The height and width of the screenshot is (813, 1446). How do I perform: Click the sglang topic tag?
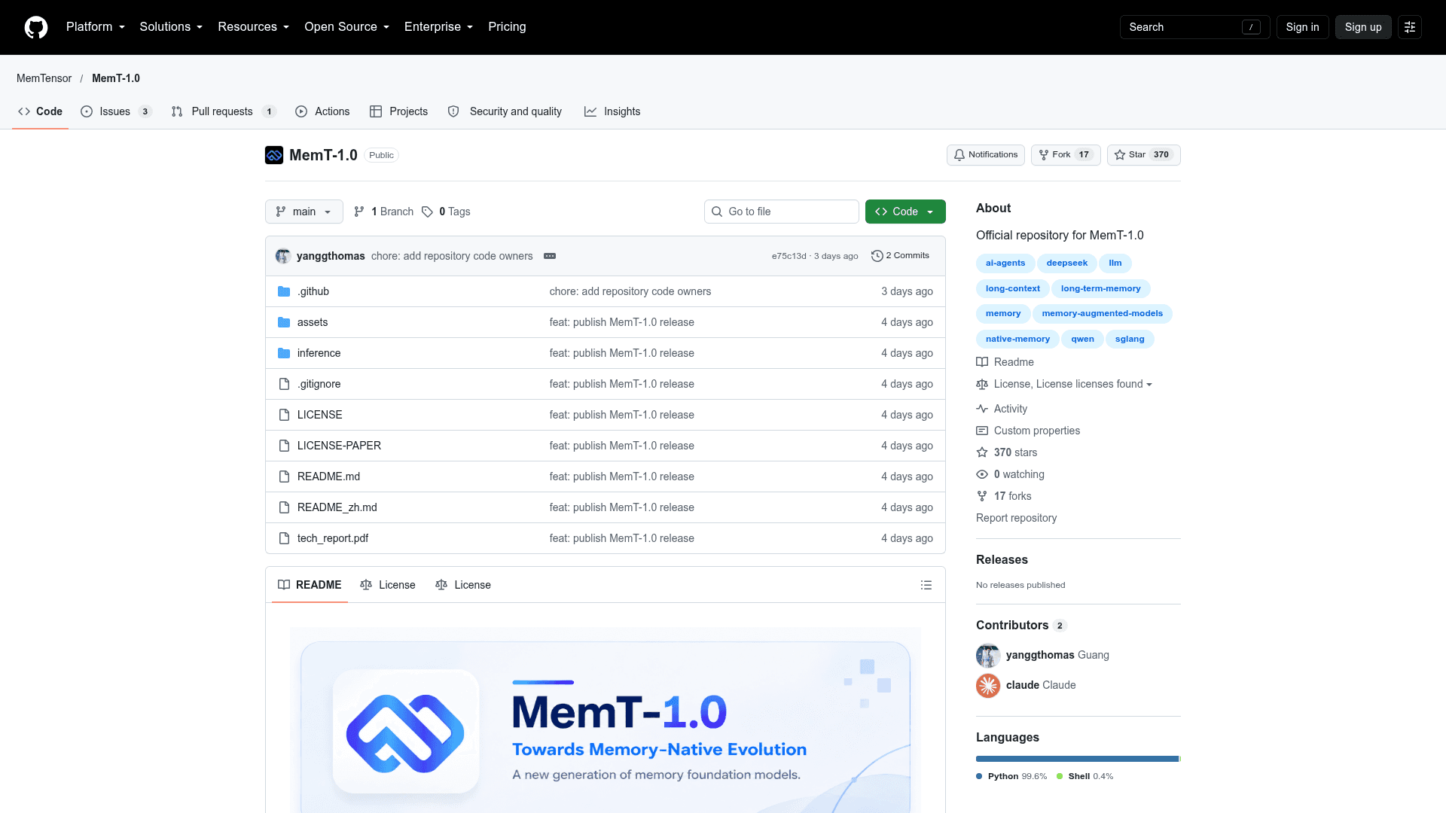pos(1130,340)
